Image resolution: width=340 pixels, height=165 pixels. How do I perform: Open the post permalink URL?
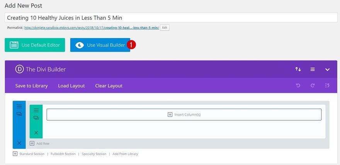point(92,28)
